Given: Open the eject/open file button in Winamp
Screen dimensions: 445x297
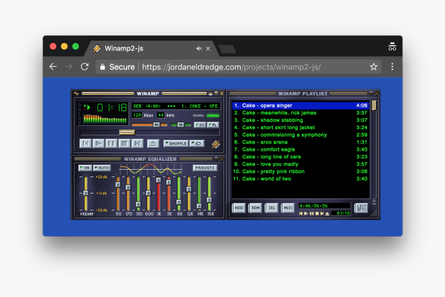Looking at the screenshot, I should pyautogui.click(x=153, y=143).
